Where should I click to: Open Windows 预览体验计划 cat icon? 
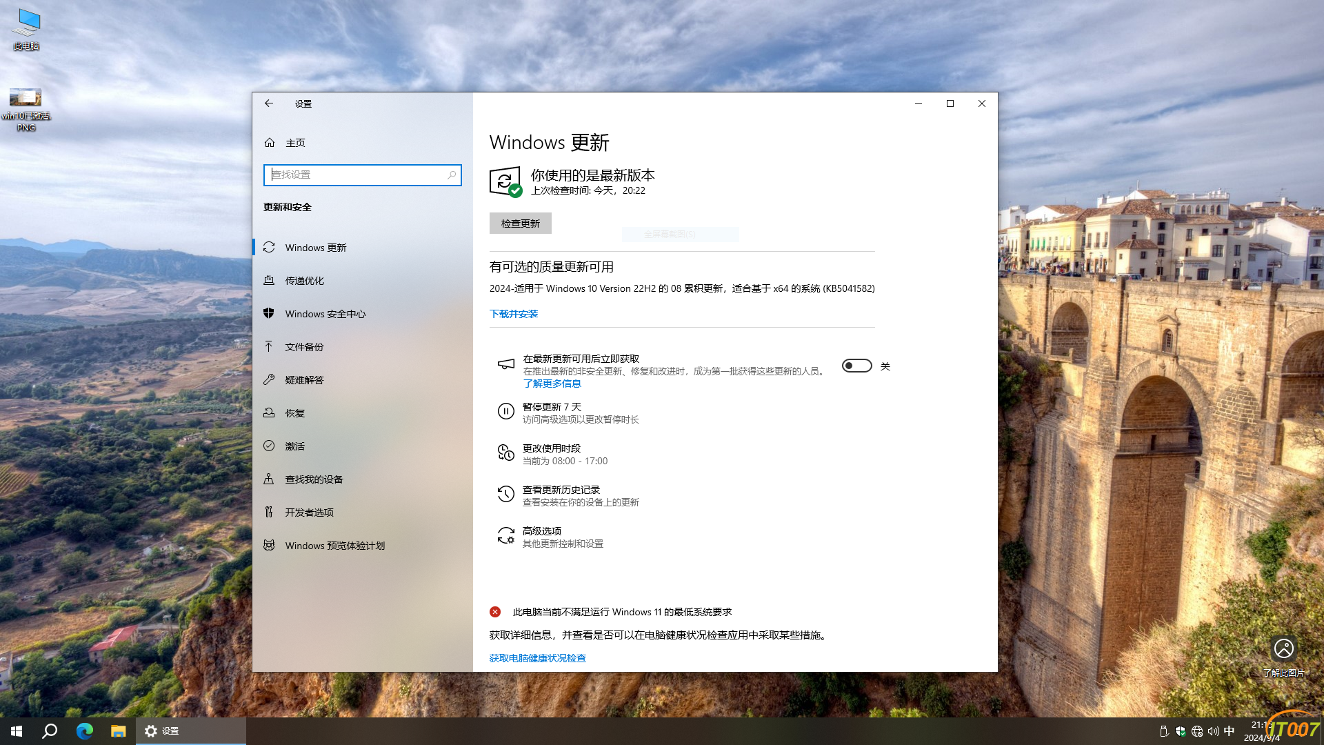point(269,546)
